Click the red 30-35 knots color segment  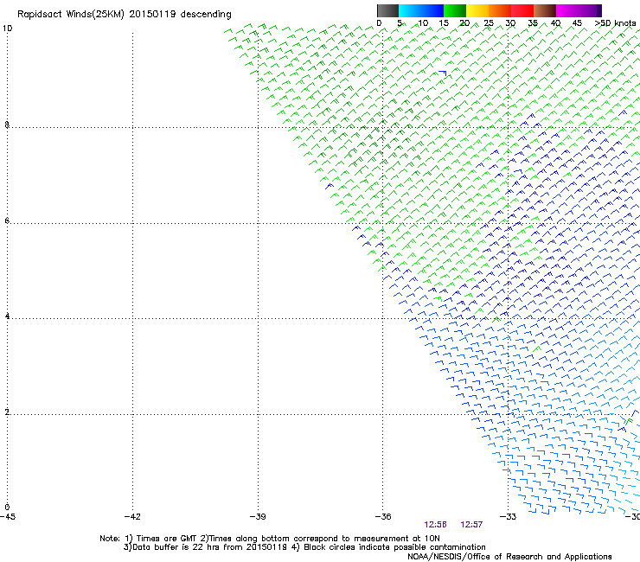[x=522, y=10]
